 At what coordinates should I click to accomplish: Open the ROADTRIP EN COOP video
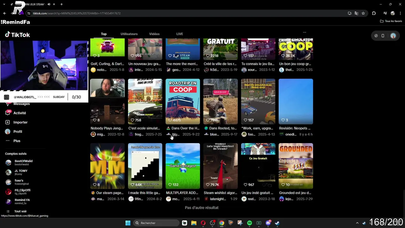(x=183, y=101)
